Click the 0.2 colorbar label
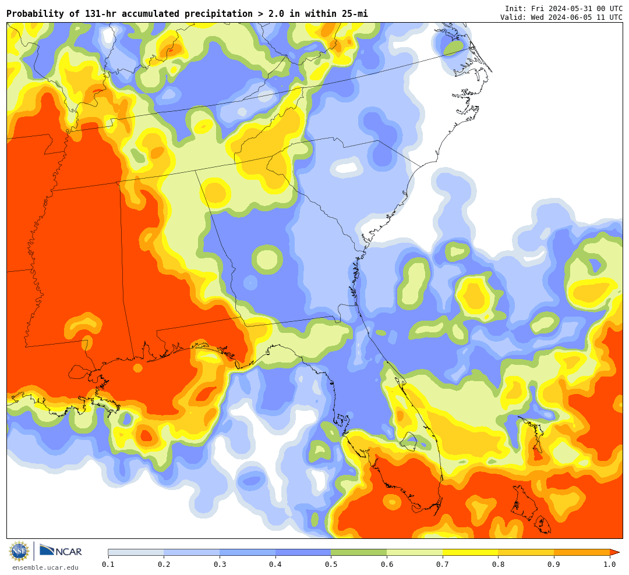629x575 pixels. tap(164, 565)
